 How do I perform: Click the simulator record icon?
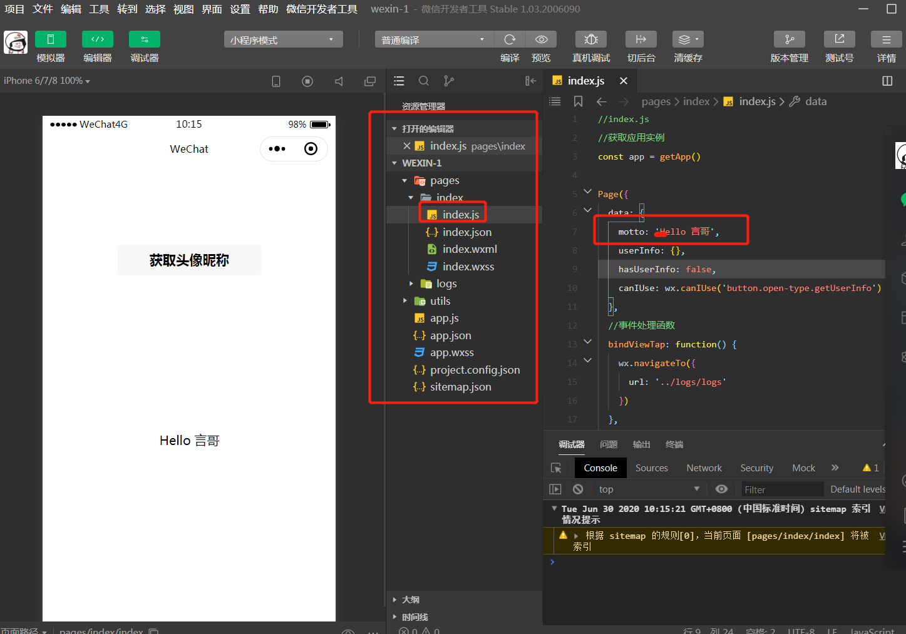pos(307,81)
